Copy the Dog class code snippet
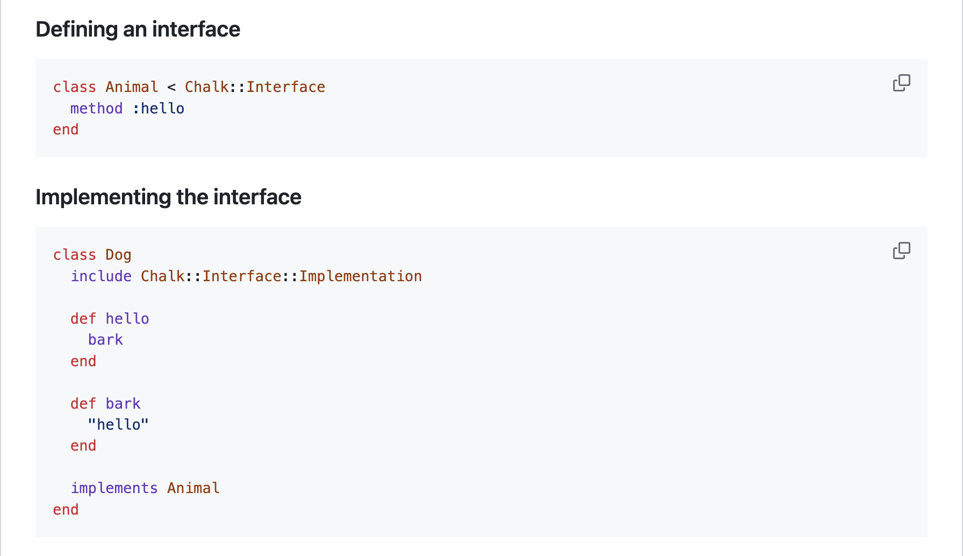 [x=901, y=251]
